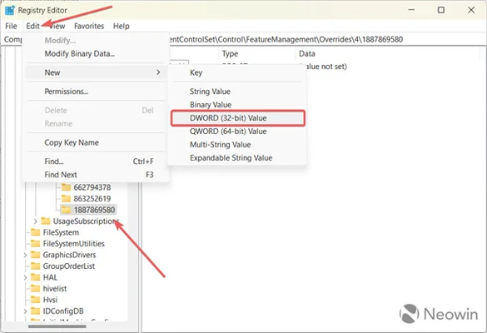The image size is (487, 333).
Task: Click the Registry Editor app icon
Action: click(10, 10)
